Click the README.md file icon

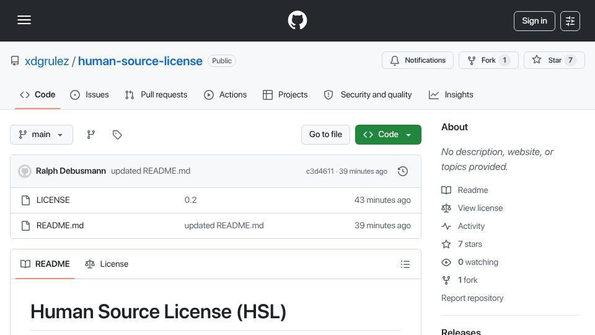[25, 226]
